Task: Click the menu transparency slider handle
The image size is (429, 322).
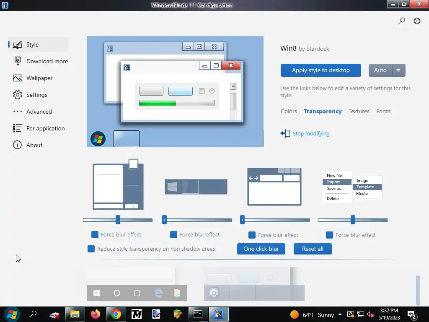Action: tap(353, 220)
